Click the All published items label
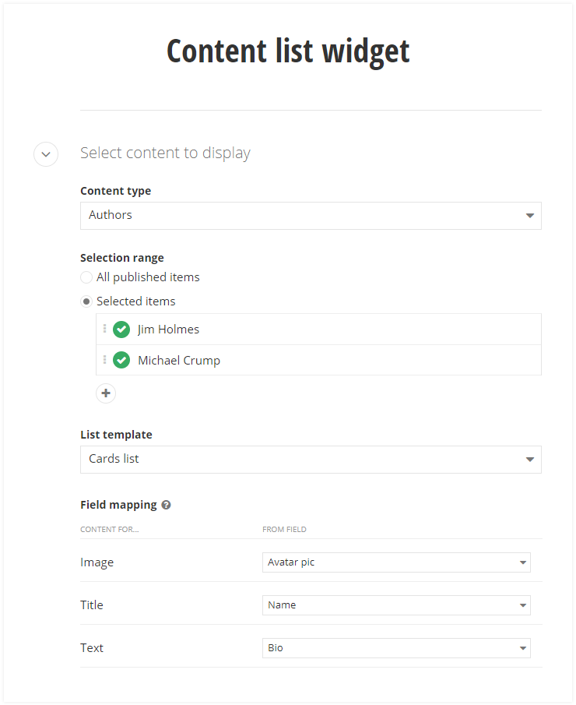This screenshot has width=576, height=705. [x=148, y=277]
